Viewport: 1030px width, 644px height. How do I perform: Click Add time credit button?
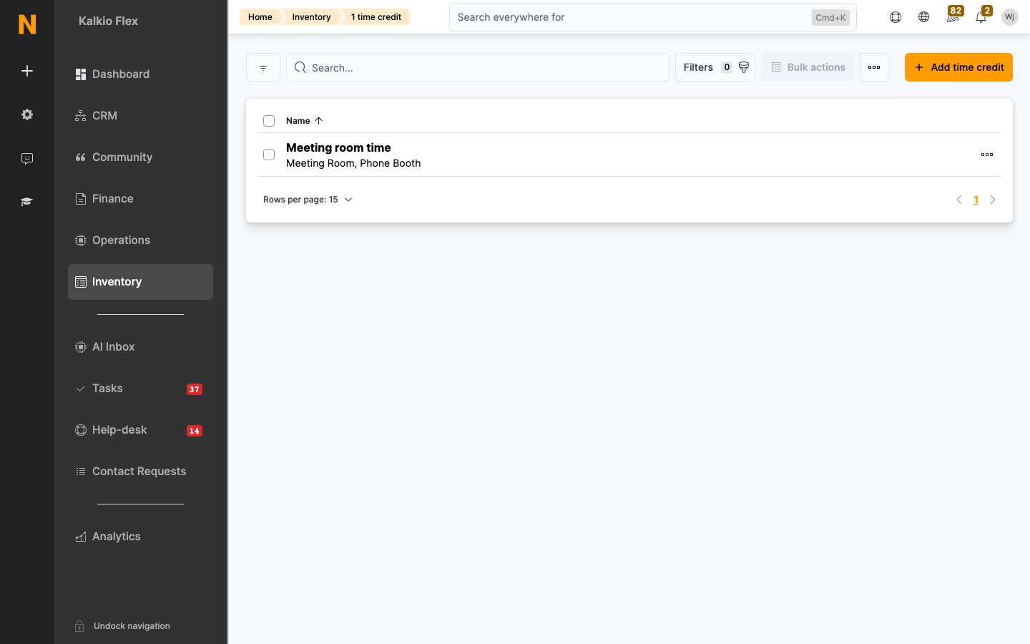point(958,67)
